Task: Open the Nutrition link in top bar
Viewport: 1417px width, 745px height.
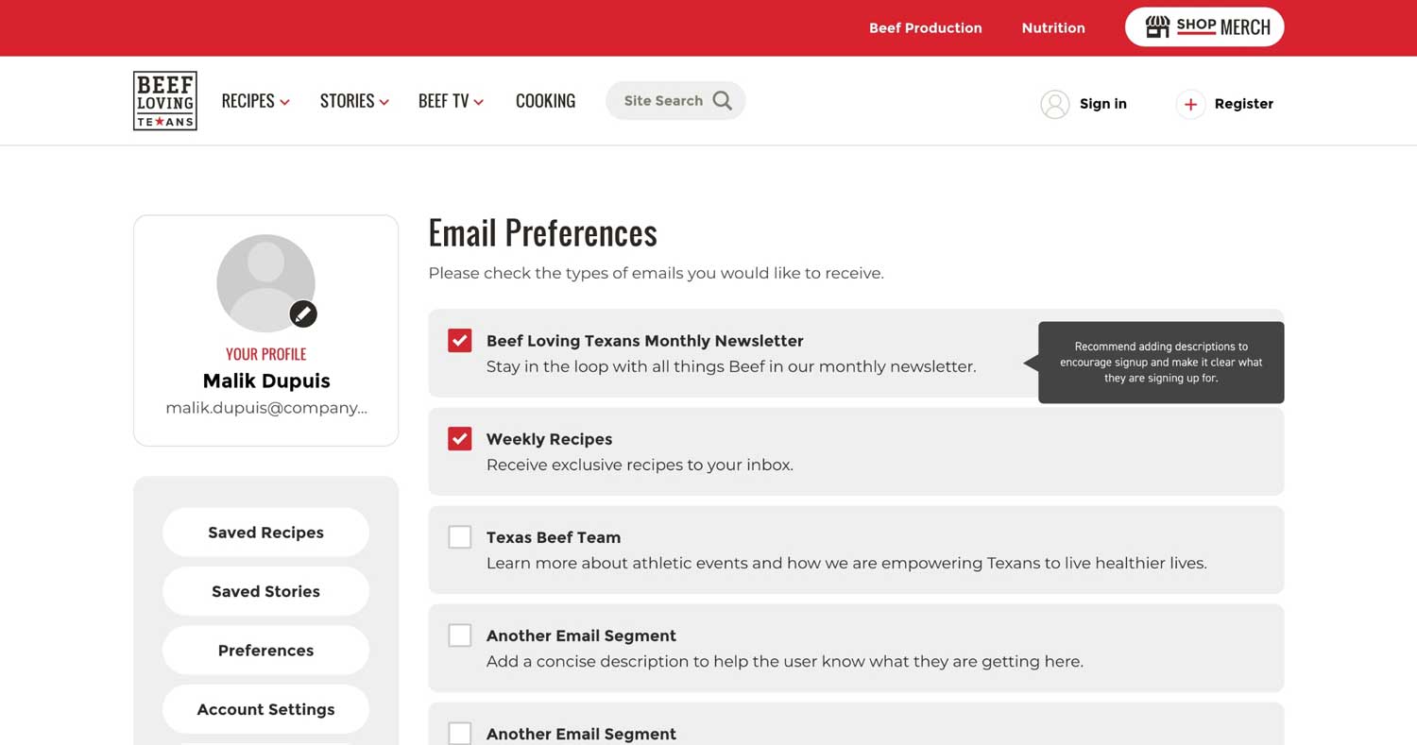Action: click(x=1053, y=28)
